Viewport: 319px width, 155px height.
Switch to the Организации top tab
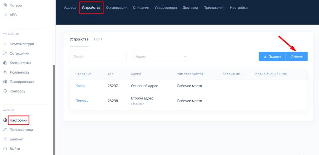click(x=117, y=8)
